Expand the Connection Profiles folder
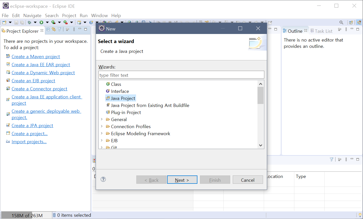The height and width of the screenshot is (219, 363). coord(102,126)
